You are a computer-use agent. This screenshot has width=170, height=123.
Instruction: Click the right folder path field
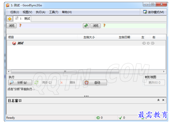pos(134,26)
